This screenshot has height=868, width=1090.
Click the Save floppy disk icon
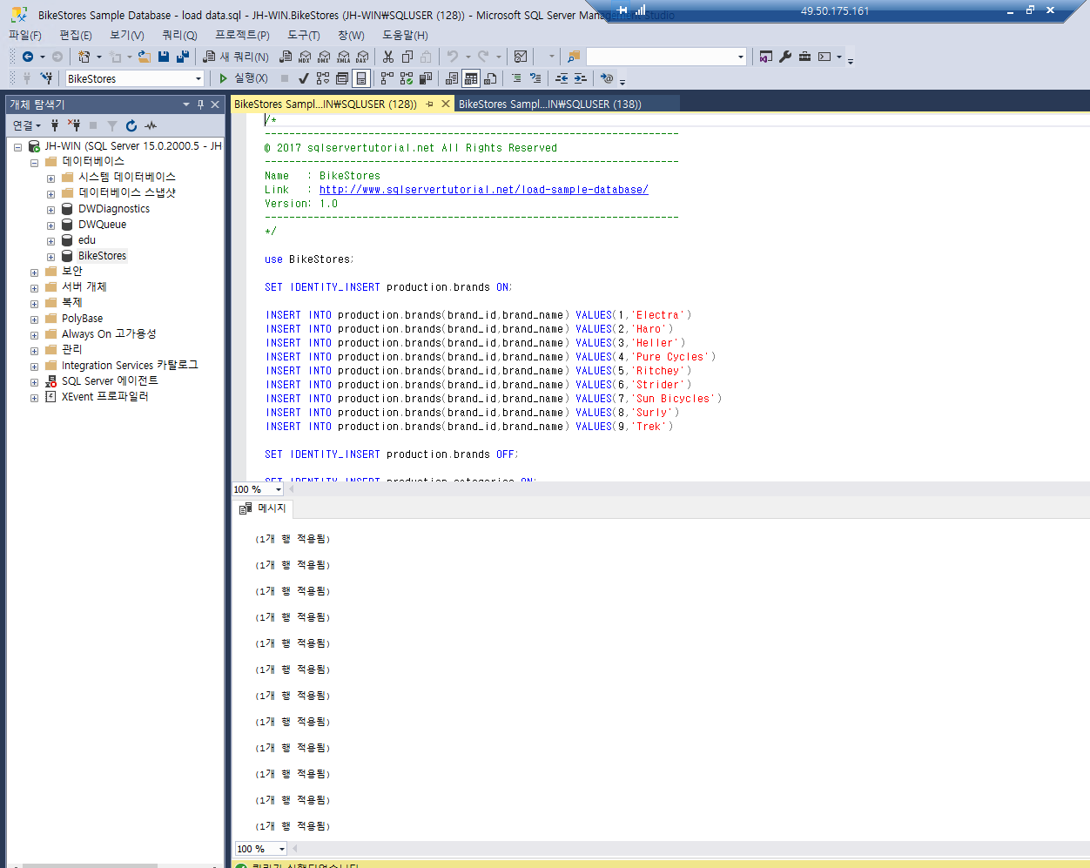[164, 57]
